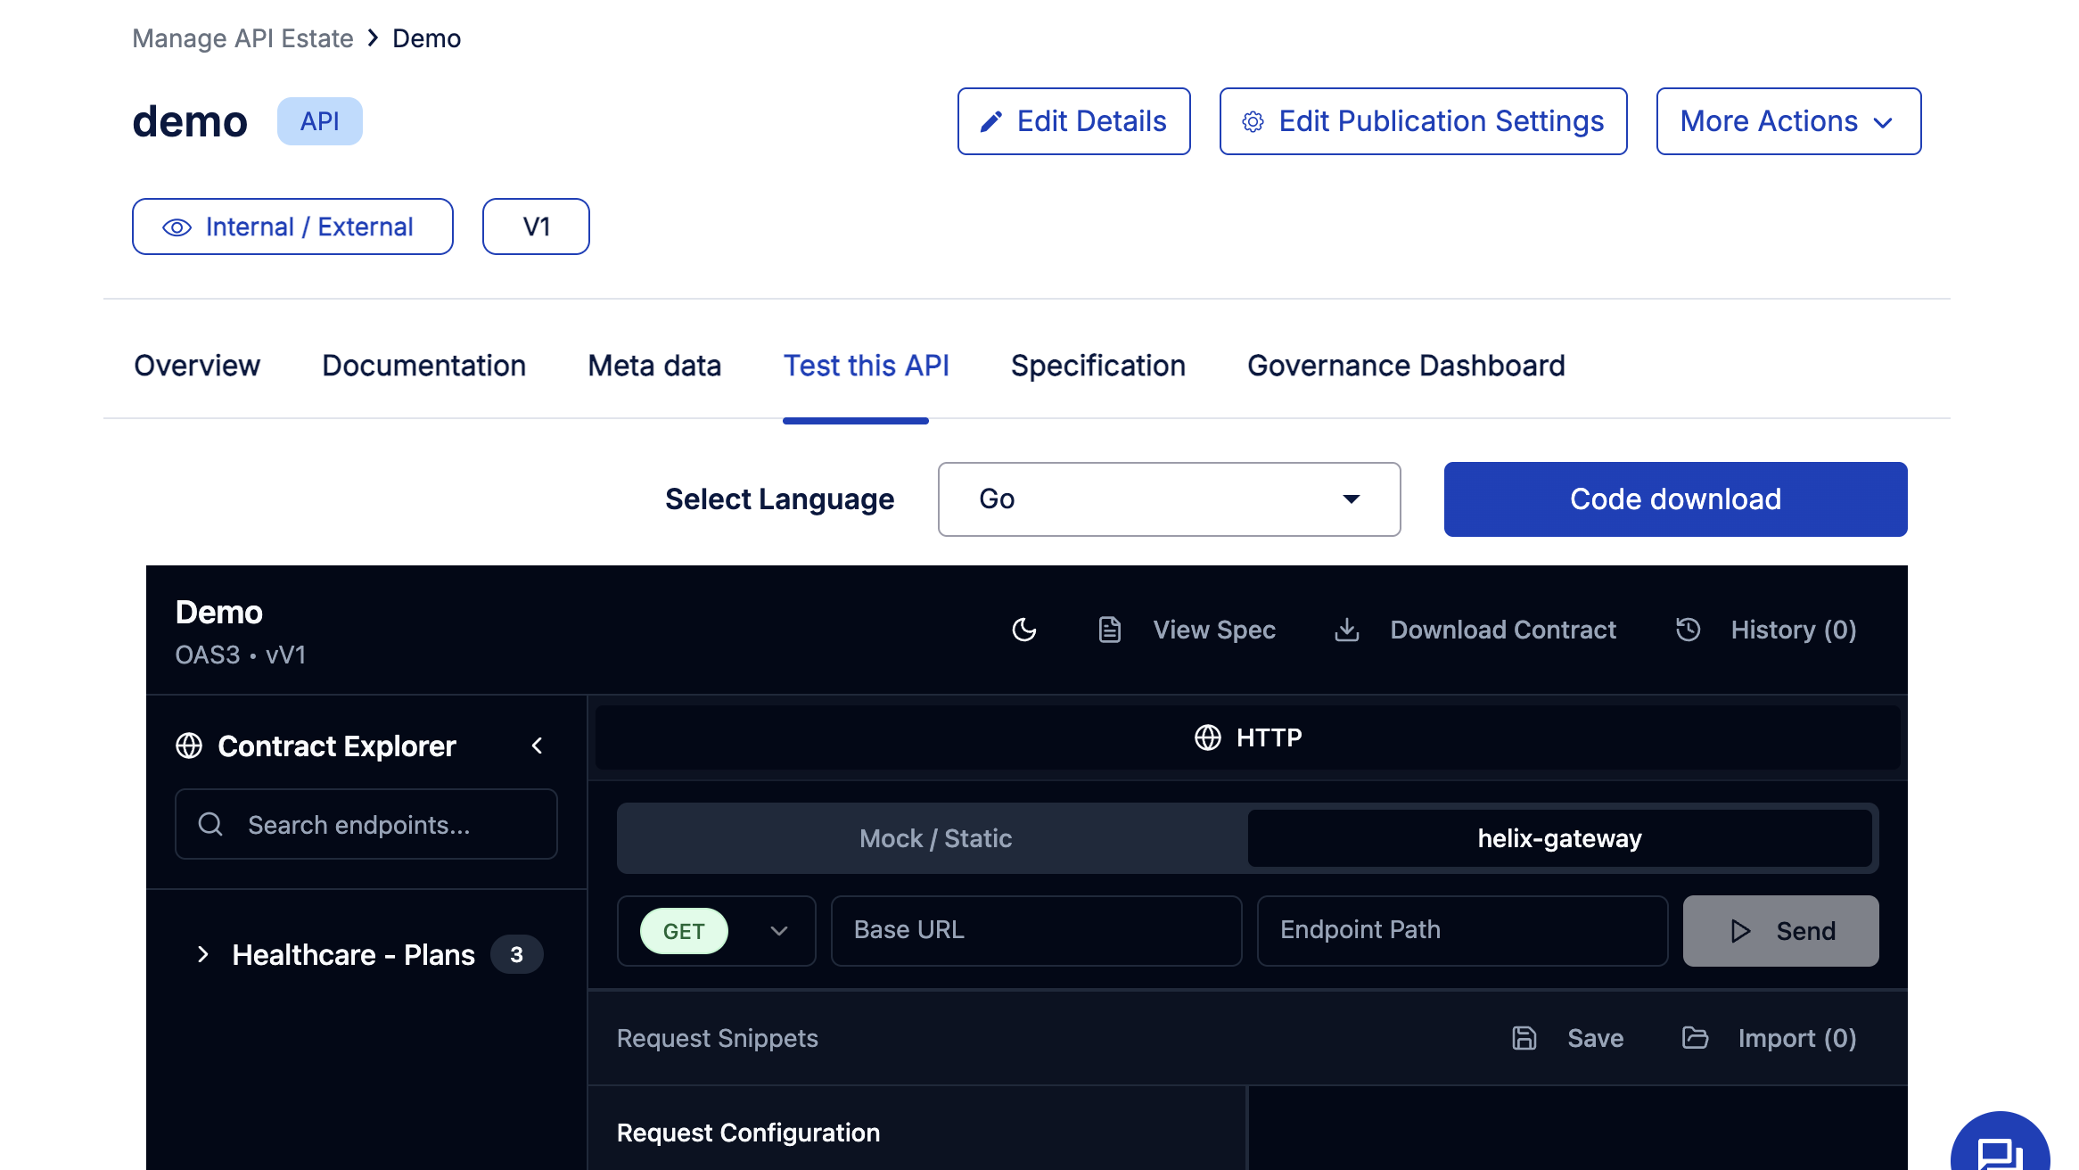Select the helix-gateway environment

(x=1559, y=838)
